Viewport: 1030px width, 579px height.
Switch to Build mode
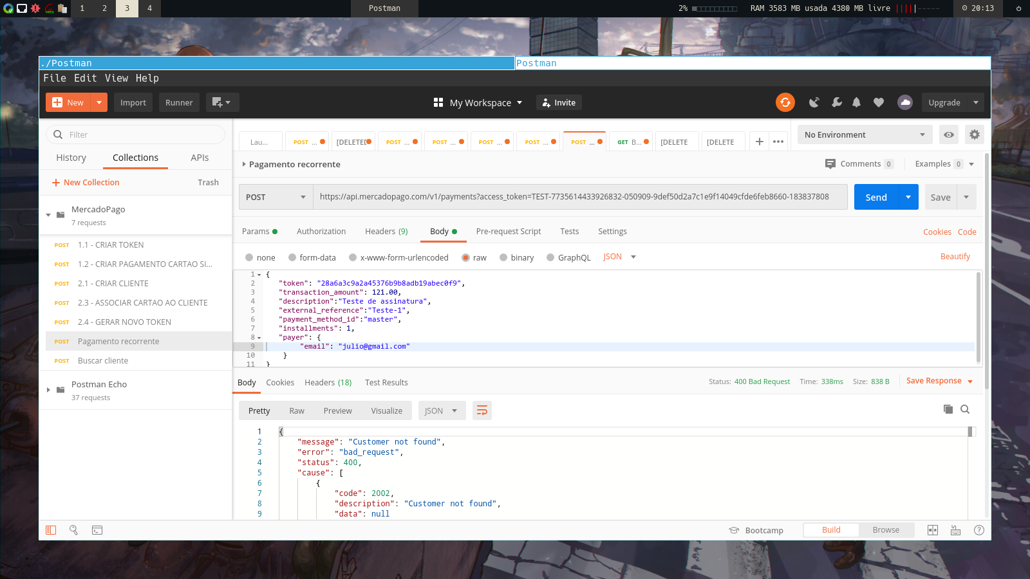pos(831,530)
